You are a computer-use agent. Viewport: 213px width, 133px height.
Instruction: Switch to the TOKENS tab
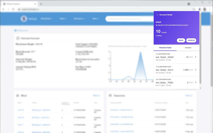[x=188, y=48]
